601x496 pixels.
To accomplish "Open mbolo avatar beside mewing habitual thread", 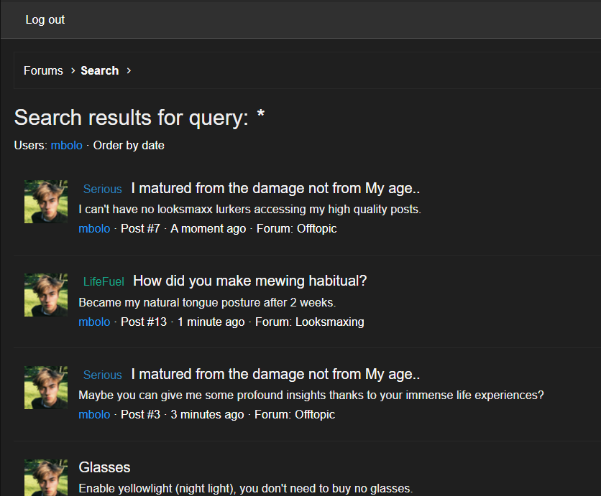I will (46, 295).
